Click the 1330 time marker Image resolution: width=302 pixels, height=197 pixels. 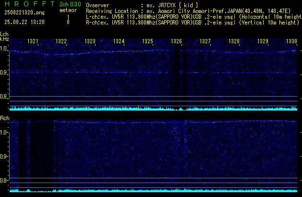[x=291, y=41]
